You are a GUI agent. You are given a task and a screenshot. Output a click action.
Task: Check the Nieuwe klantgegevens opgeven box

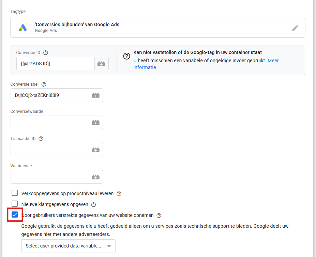tap(15, 204)
